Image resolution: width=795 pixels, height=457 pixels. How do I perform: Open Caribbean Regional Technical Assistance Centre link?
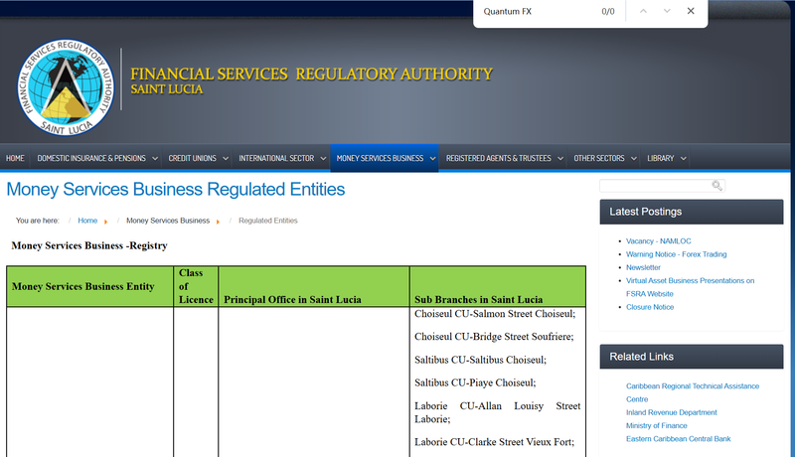(692, 392)
